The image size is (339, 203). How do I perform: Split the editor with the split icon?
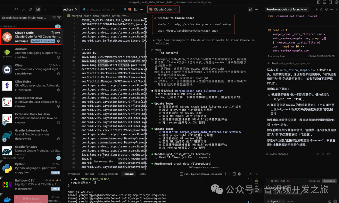(136, 9)
